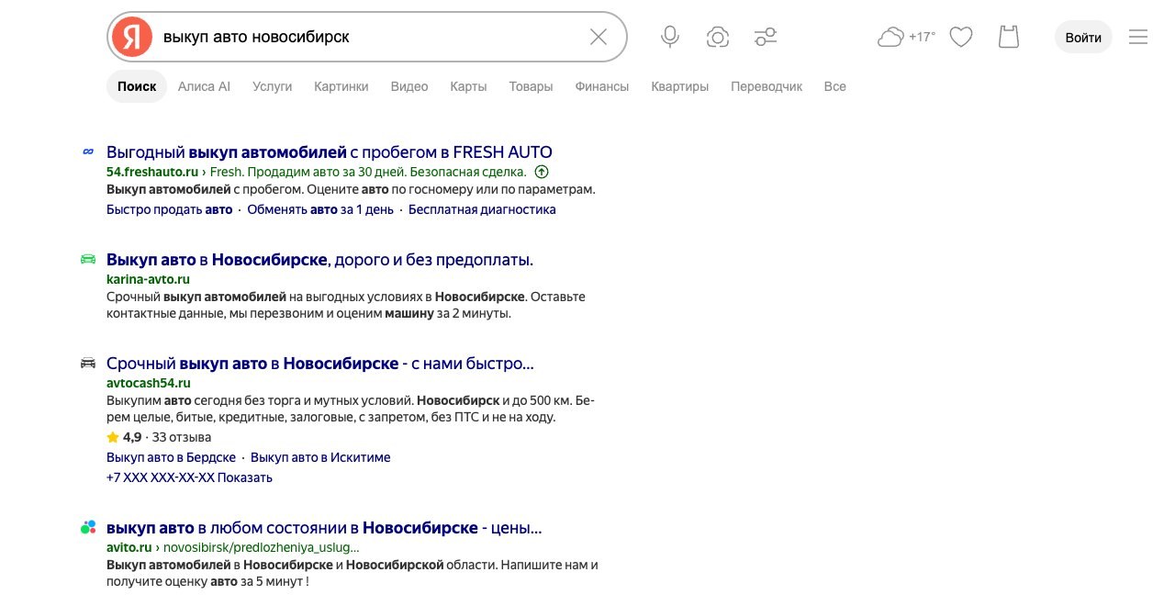The image size is (1175, 606).
Task: Switch to Карты tab
Action: coord(468,86)
